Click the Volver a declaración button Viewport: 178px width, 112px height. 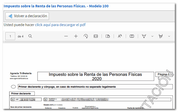[x=27, y=16]
